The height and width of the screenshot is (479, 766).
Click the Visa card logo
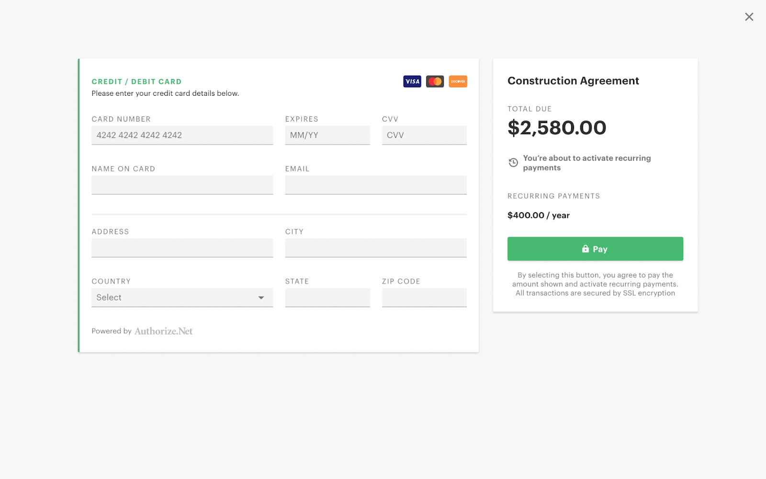pos(412,81)
